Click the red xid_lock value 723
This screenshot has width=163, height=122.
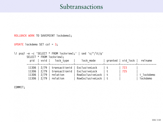click(x=125, y=68)
